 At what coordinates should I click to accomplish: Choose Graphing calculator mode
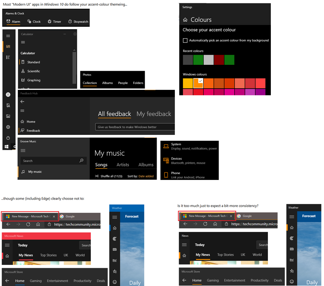click(x=31, y=80)
